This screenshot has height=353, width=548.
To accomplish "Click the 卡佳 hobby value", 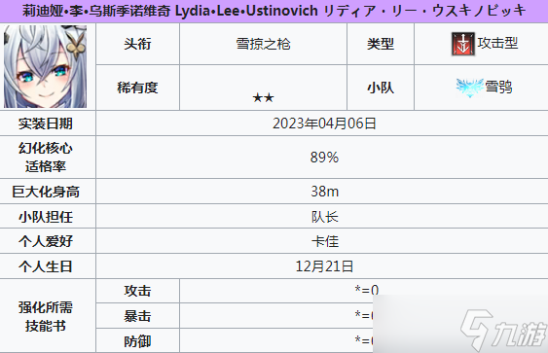I will (x=325, y=241).
